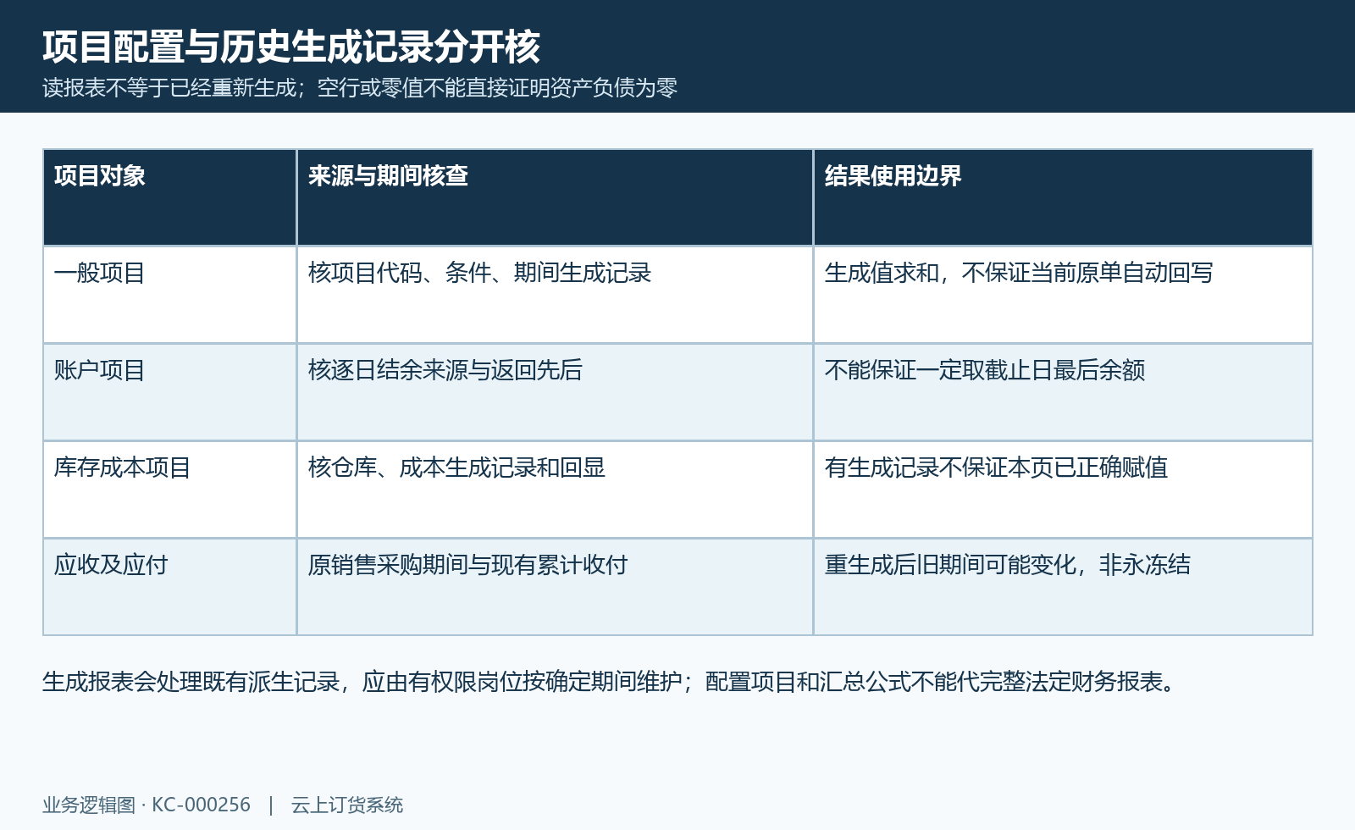This screenshot has width=1355, height=830.
Task: Select the cell 库存成本项目
Action: pyautogui.click(x=170, y=490)
